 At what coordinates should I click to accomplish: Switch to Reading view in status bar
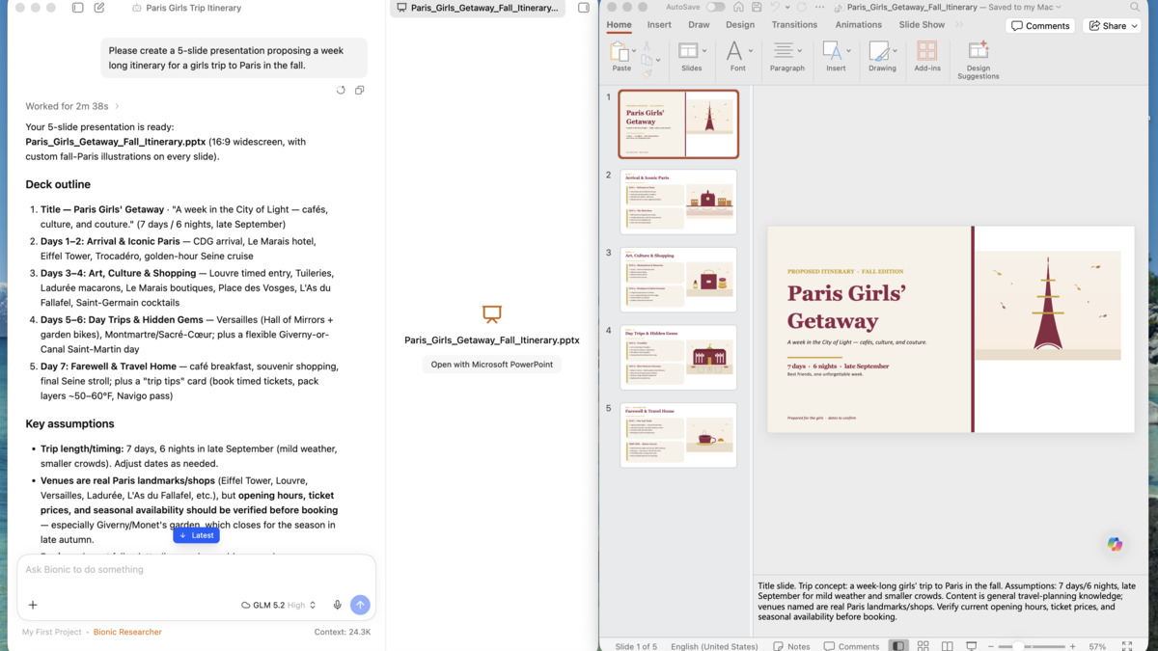[x=948, y=646]
